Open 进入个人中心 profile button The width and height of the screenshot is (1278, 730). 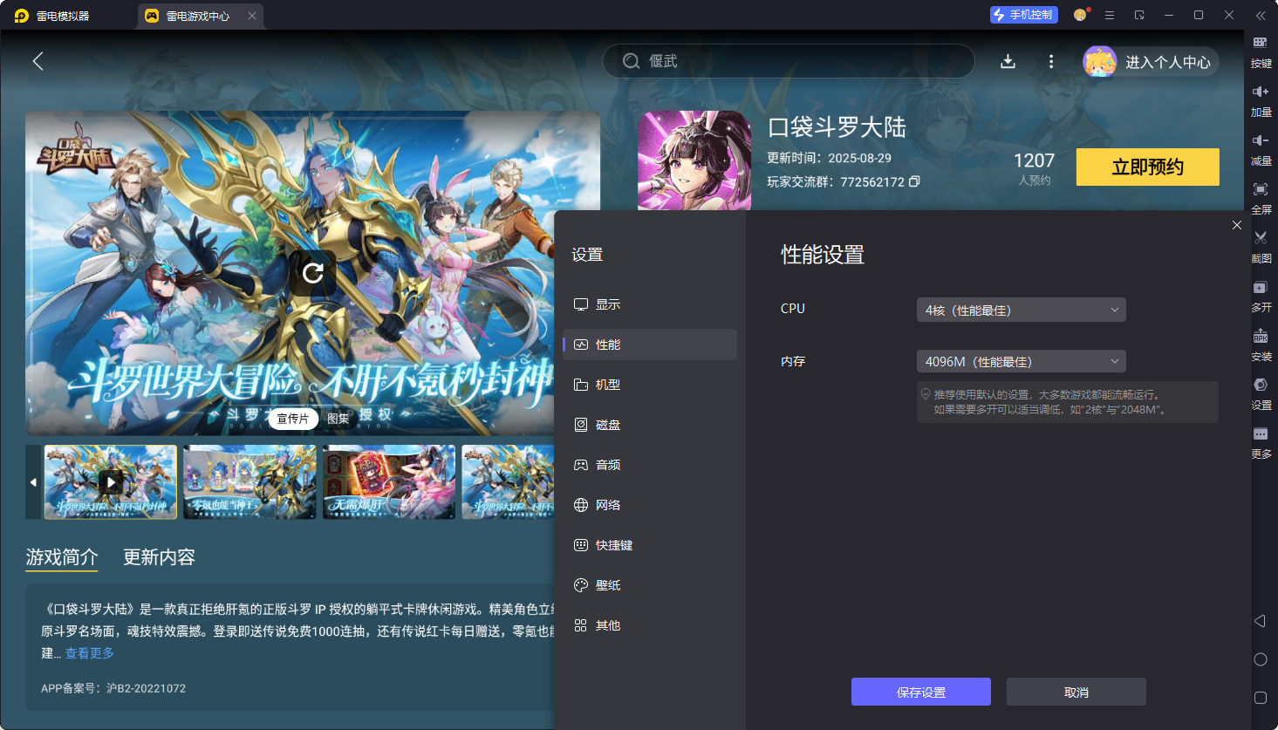coord(1151,62)
